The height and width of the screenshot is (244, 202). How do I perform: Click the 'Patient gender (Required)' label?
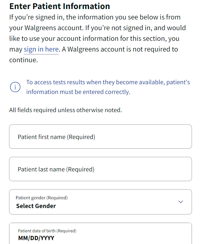(x=42, y=198)
